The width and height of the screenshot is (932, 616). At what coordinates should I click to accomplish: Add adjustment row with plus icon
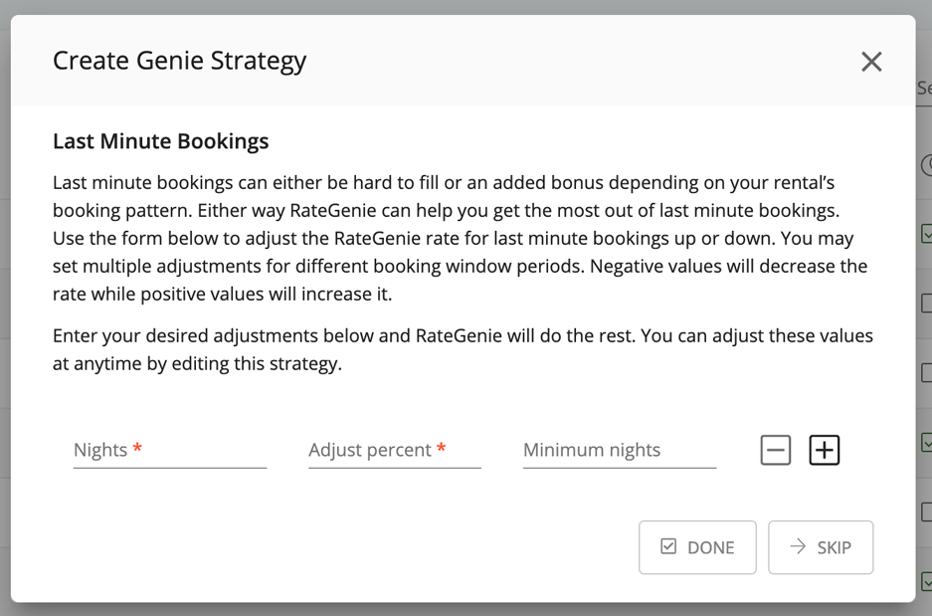coord(825,450)
